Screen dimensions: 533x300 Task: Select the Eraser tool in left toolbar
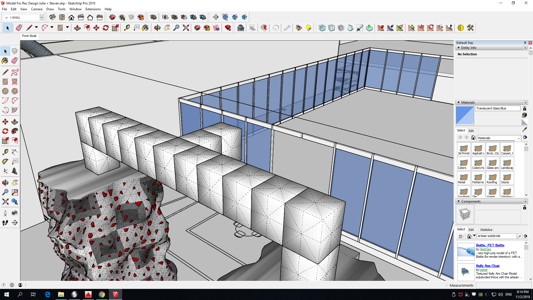pos(15,61)
